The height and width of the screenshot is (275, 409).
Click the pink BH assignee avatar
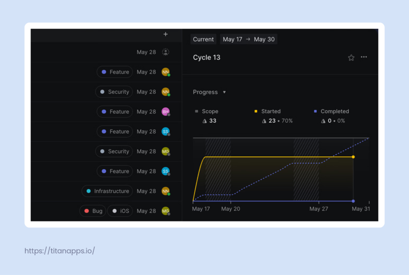[x=166, y=112]
